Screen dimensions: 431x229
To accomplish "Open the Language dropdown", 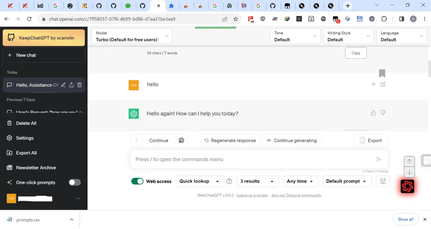I will click(401, 36).
